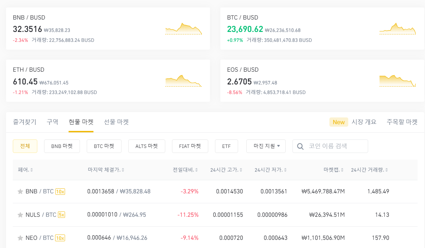Click the 10x margin badge on BNB / BTC

click(x=60, y=192)
